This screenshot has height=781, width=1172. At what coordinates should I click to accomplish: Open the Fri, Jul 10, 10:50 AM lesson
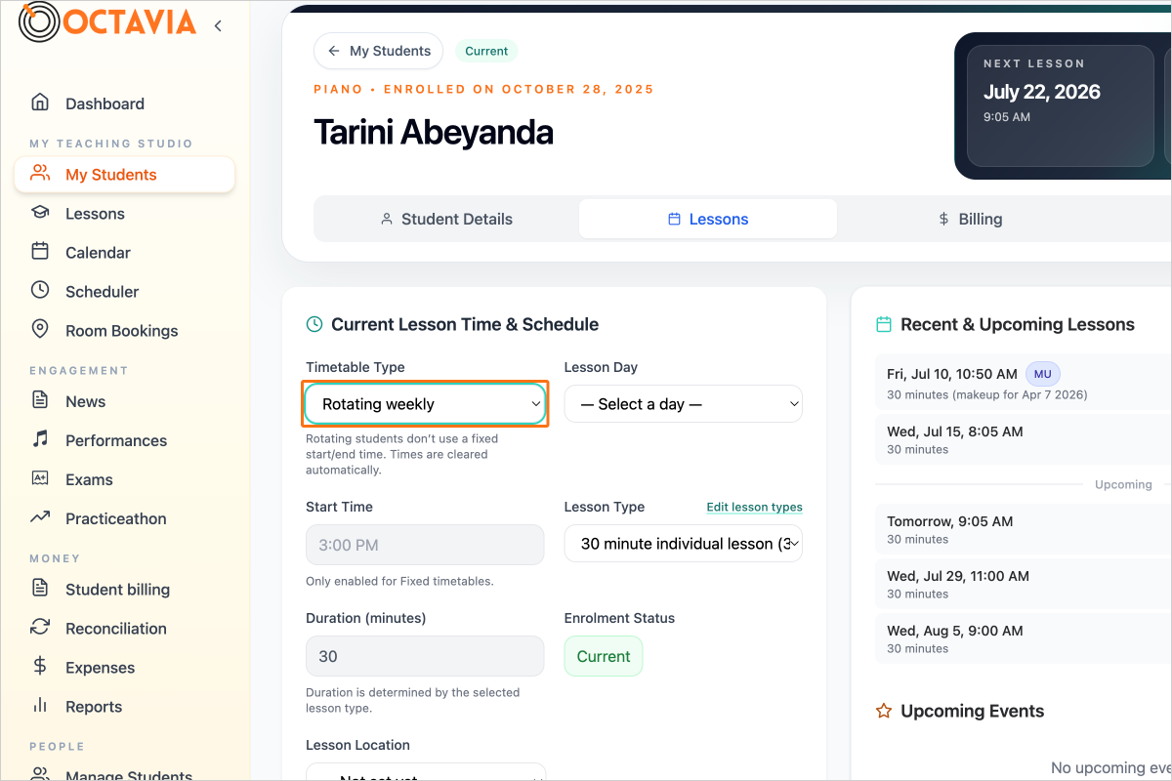[x=1024, y=384]
